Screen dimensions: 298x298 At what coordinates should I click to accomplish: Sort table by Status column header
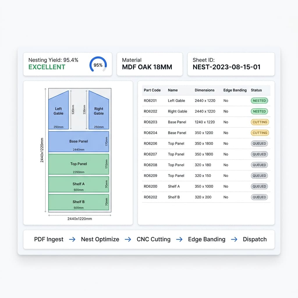(256, 90)
